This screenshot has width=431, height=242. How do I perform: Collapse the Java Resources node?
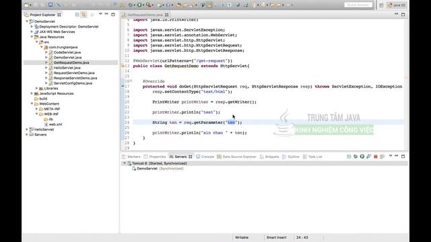click(32, 37)
